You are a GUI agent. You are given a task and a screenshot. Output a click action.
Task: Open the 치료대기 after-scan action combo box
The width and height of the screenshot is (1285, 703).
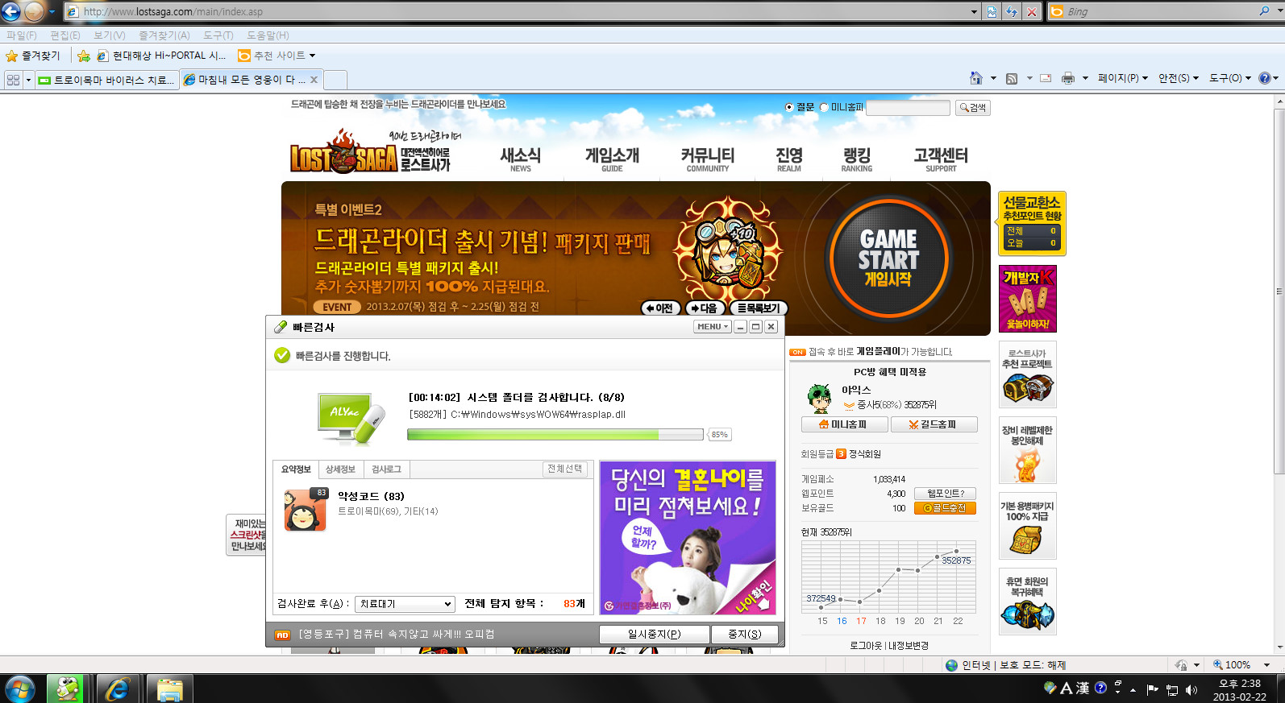coord(405,604)
